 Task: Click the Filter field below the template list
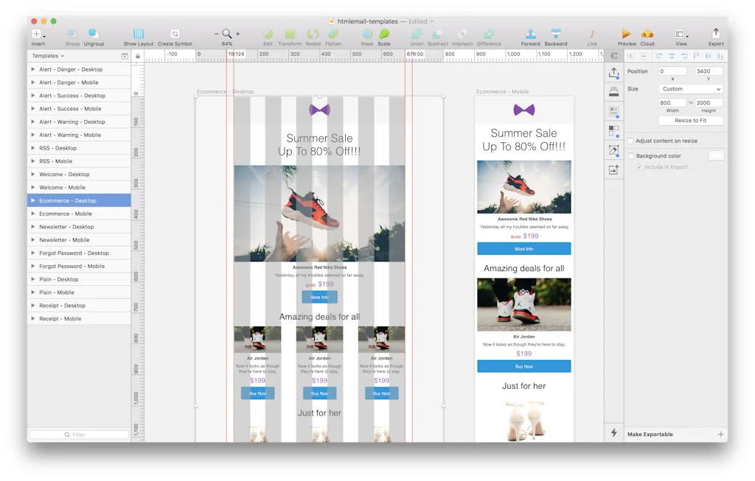78,435
